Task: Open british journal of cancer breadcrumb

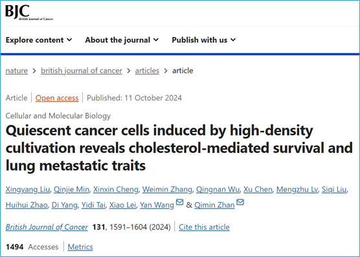Action: coord(82,71)
